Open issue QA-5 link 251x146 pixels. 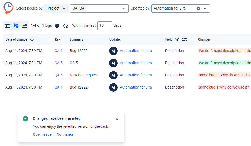pos(58,63)
